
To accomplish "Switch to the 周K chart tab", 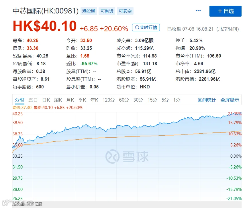I will pyautogui.click(x=58, y=100).
